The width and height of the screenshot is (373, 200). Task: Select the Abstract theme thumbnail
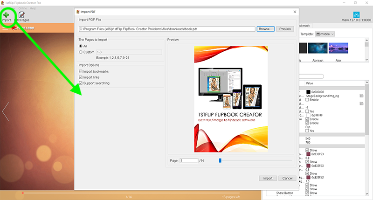(318, 48)
